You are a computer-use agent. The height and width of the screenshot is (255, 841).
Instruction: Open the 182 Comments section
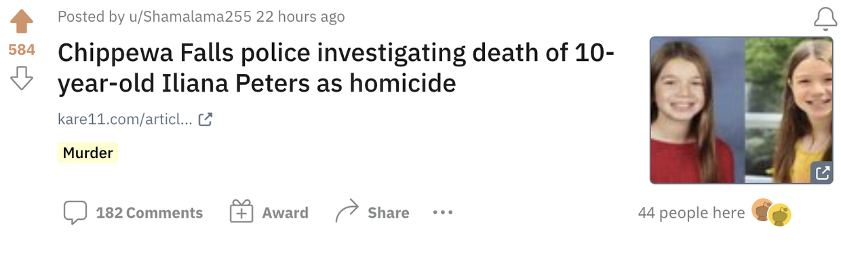point(149,213)
